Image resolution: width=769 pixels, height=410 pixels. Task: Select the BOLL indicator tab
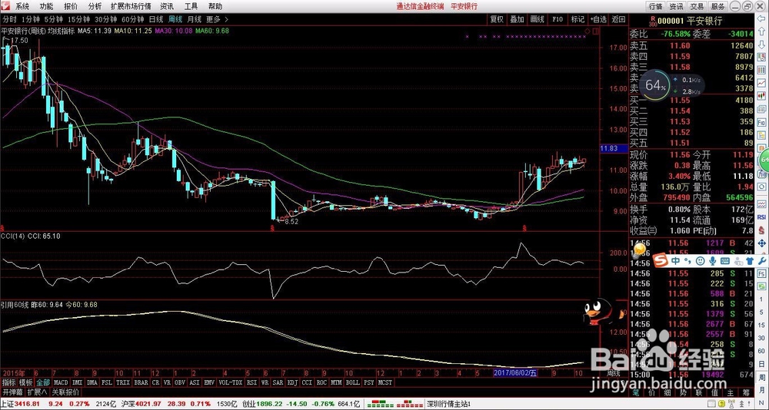[x=353, y=382]
